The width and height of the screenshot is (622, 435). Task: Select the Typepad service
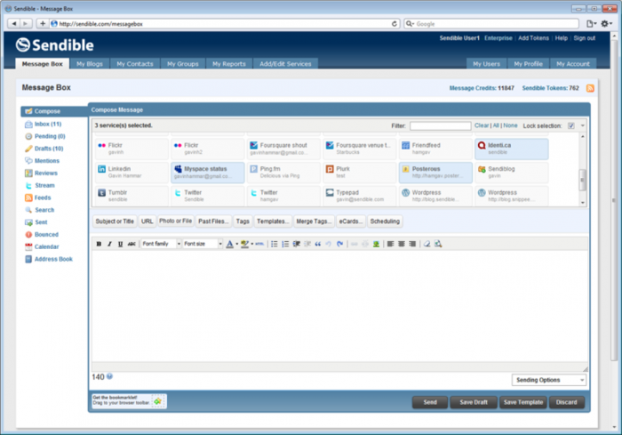coord(359,196)
